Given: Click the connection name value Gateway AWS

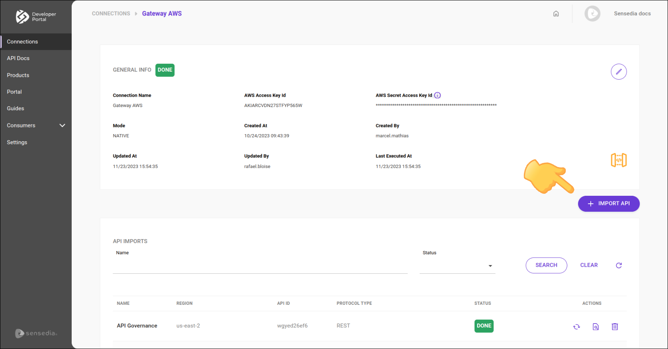Looking at the screenshot, I should point(127,106).
